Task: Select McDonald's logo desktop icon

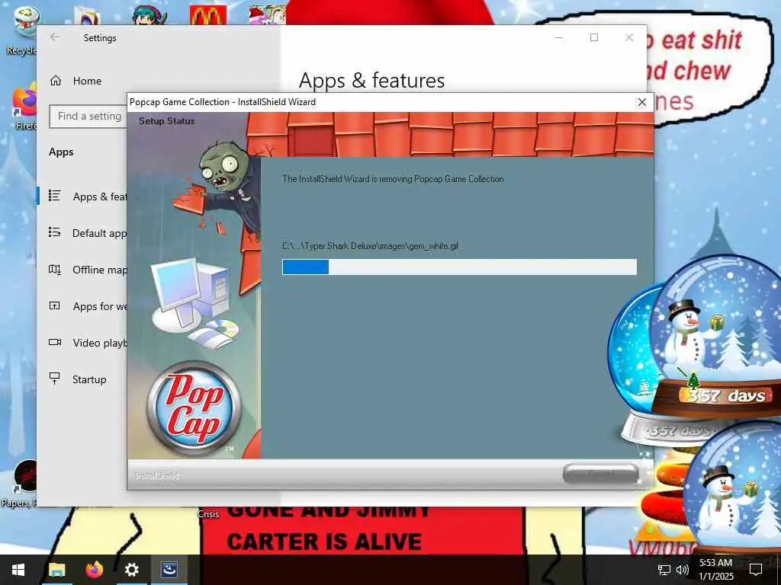Action: point(208,14)
